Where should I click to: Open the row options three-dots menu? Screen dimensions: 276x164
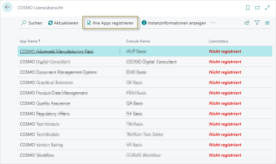tap(120, 51)
